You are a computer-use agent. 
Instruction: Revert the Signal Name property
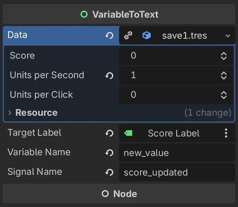109,172
